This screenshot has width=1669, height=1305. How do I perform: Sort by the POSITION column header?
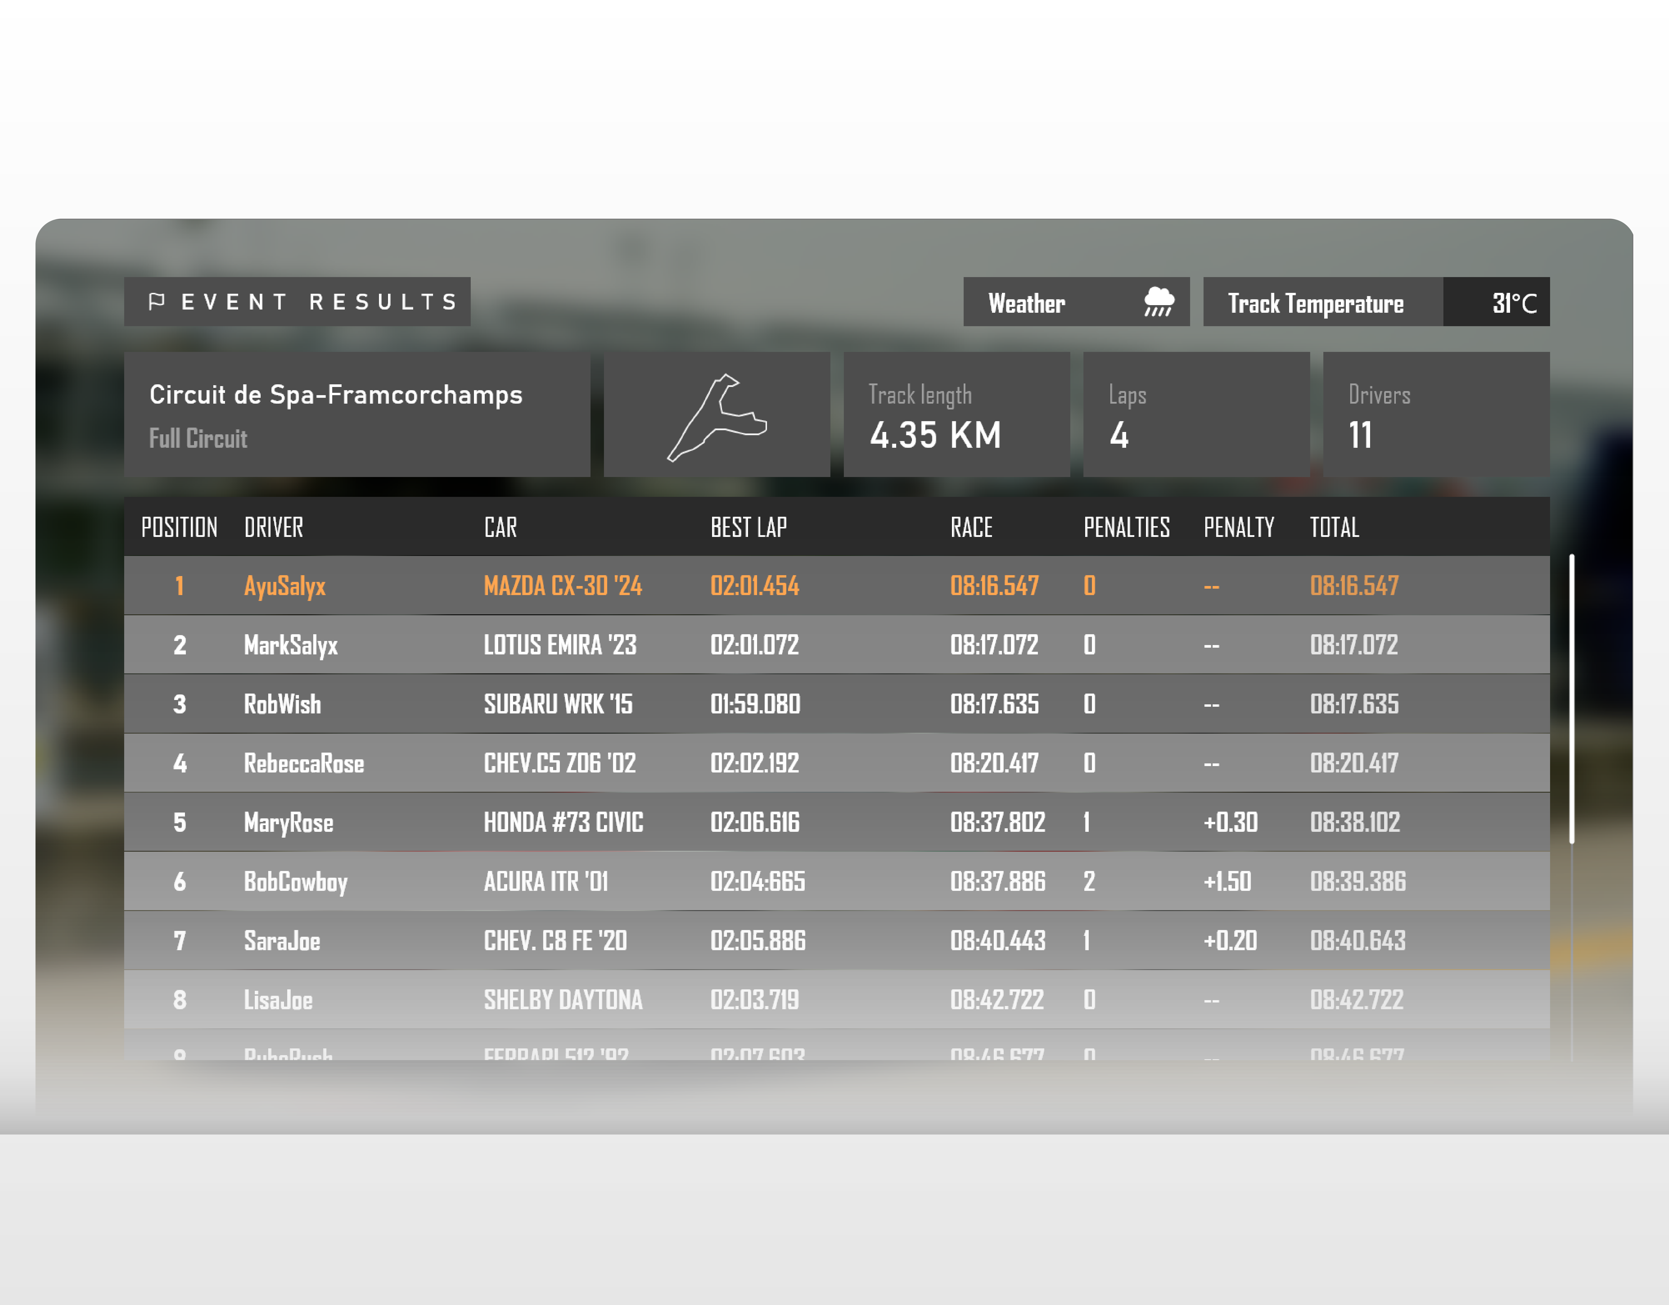point(180,528)
